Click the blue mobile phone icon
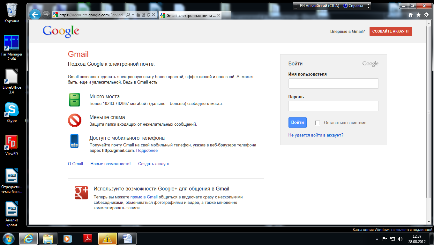This screenshot has width=434, height=245. (x=74, y=141)
